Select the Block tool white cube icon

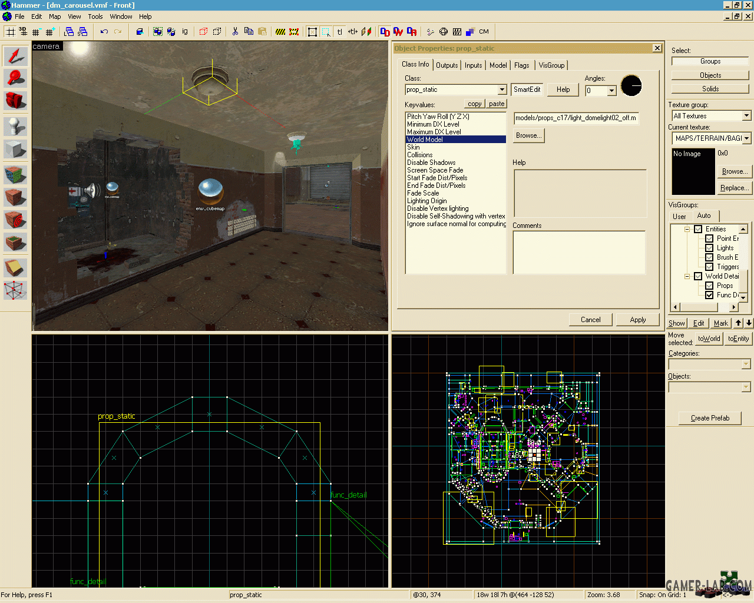(x=15, y=149)
